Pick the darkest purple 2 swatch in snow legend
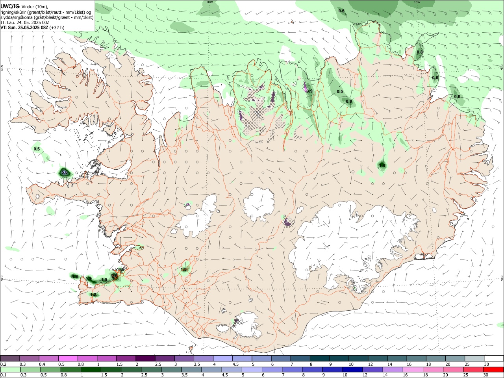Viewport: 504px width, 378px height. point(145,359)
